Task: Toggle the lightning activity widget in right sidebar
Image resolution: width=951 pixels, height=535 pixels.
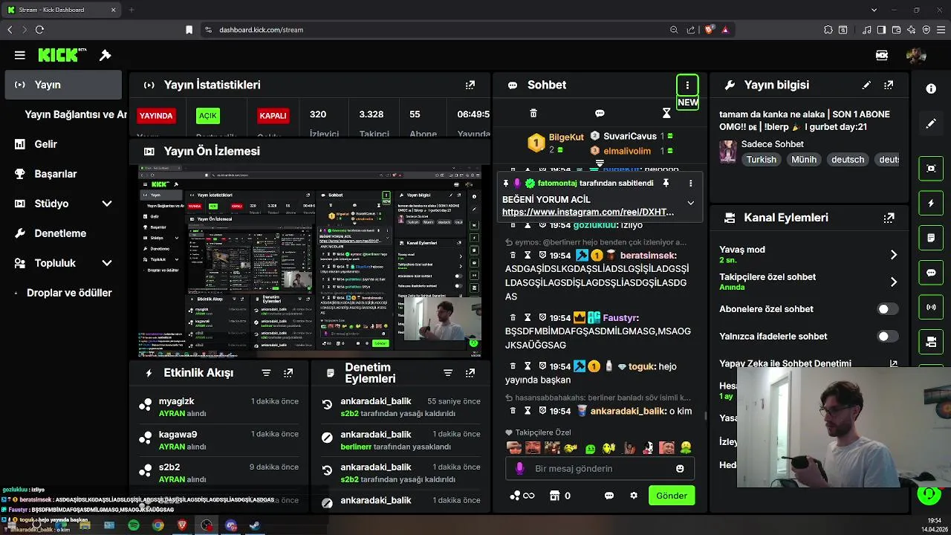Action: click(x=931, y=203)
